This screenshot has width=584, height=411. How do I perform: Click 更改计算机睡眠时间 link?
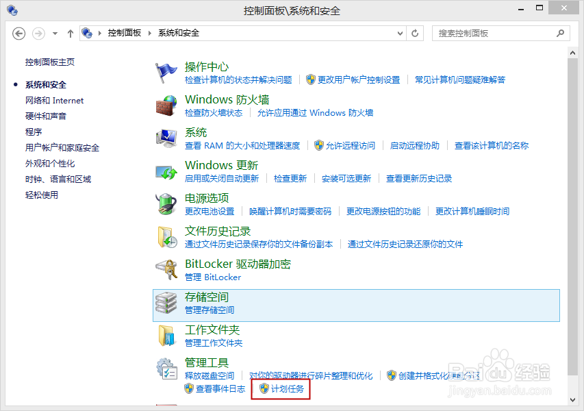pyautogui.click(x=472, y=211)
